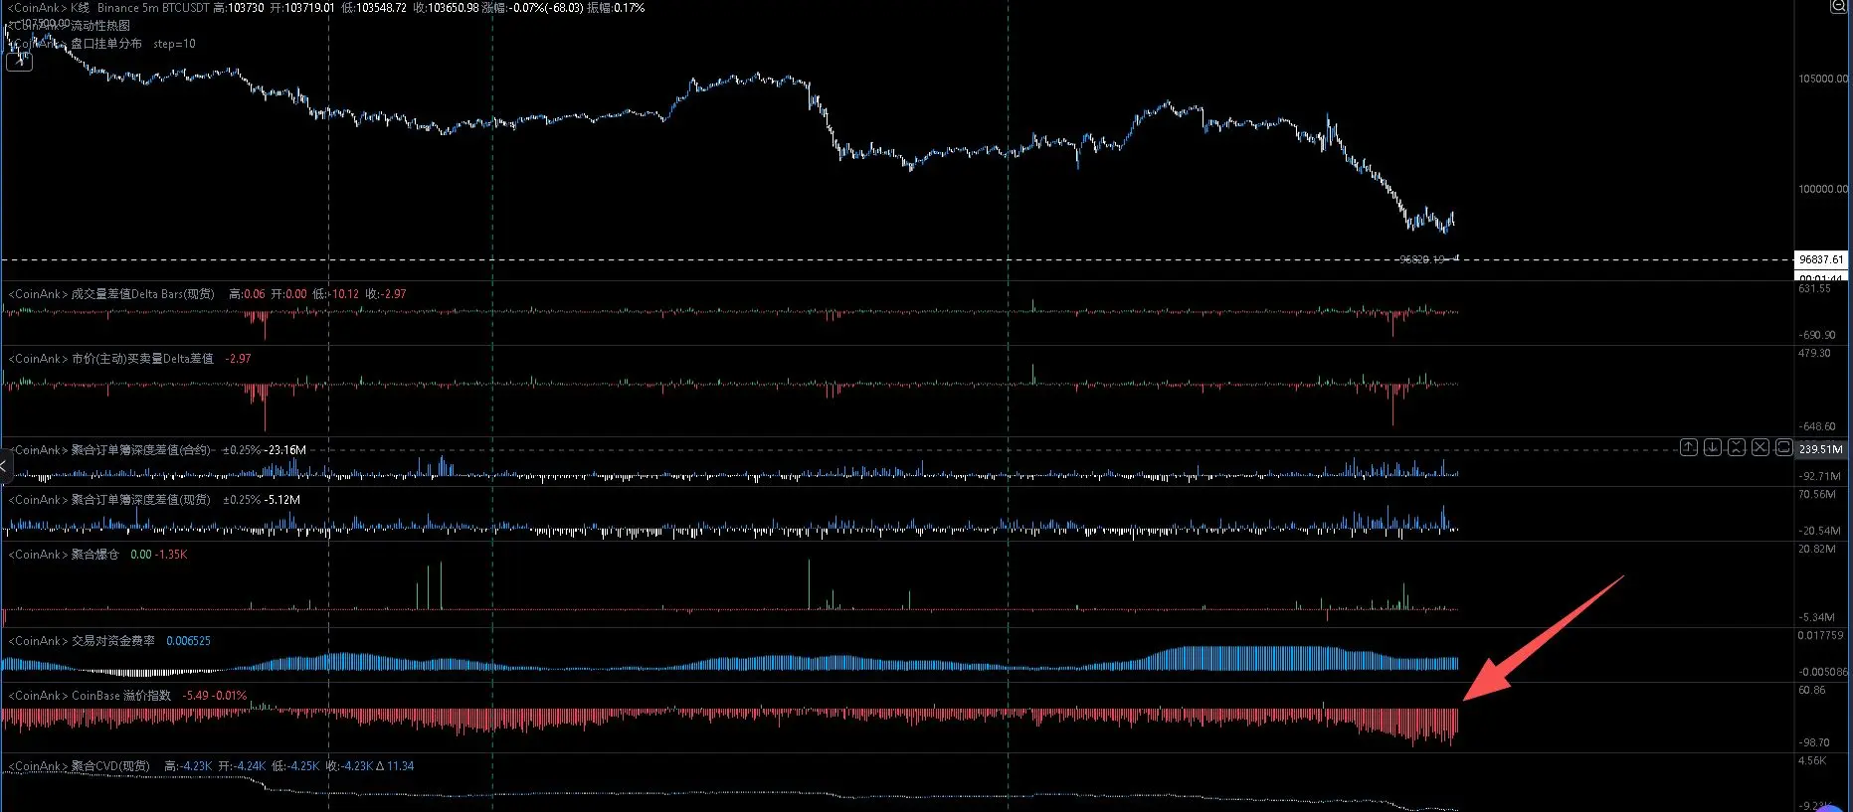Click the 聚合爆仓 indicator label
The width and height of the screenshot is (1853, 812).
pos(94,555)
